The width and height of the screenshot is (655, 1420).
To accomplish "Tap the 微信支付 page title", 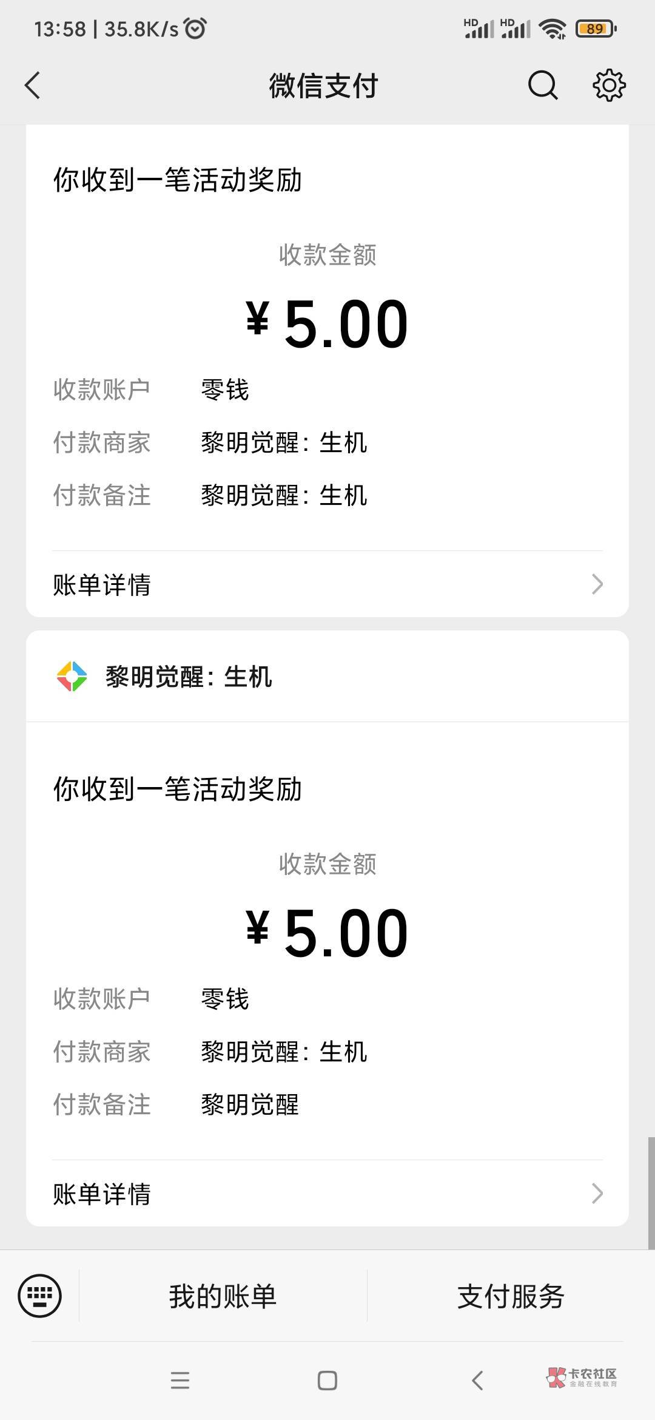I will tap(324, 86).
